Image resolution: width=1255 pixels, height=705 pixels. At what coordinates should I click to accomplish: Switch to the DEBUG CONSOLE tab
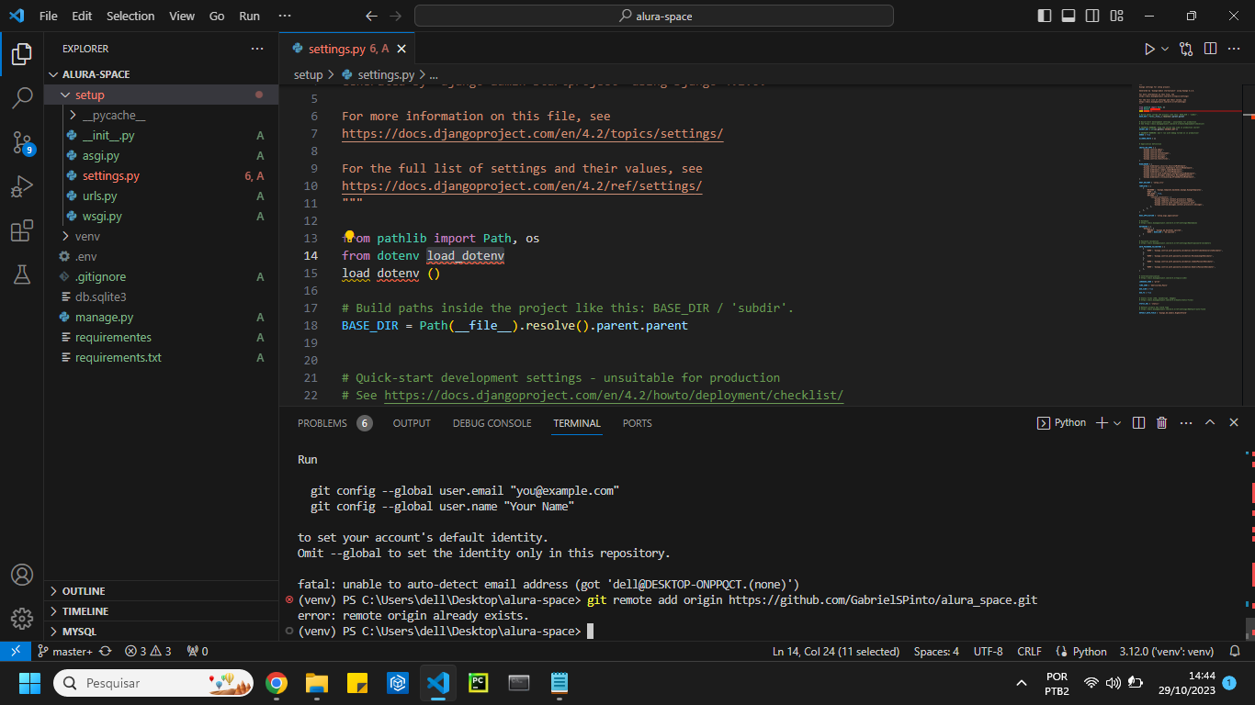pos(492,423)
